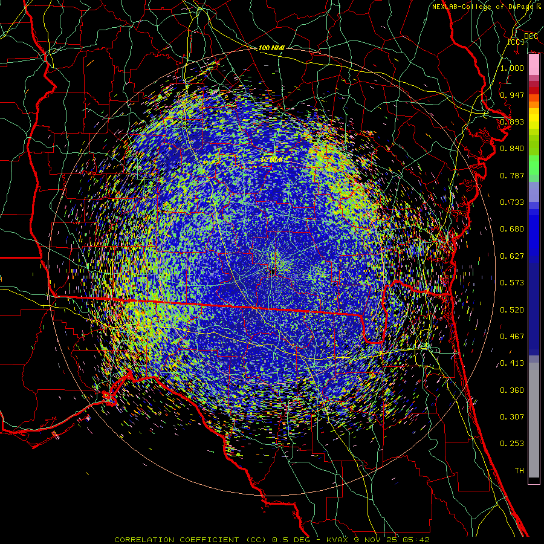Click the 0.360 legend value

click(512, 390)
